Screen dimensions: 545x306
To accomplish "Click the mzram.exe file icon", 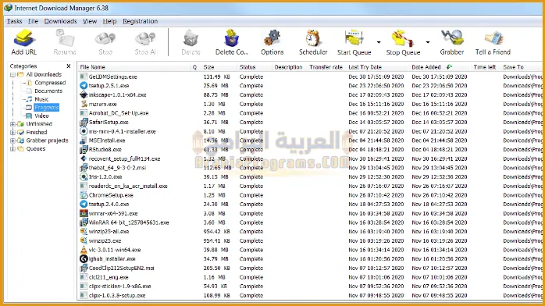I will tap(84, 104).
